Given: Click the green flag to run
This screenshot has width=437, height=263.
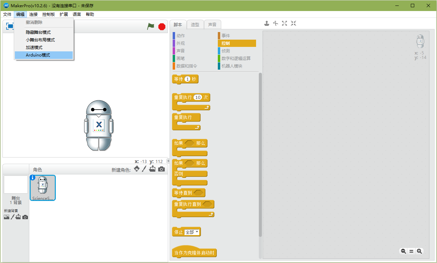Looking at the screenshot, I should point(151,26).
